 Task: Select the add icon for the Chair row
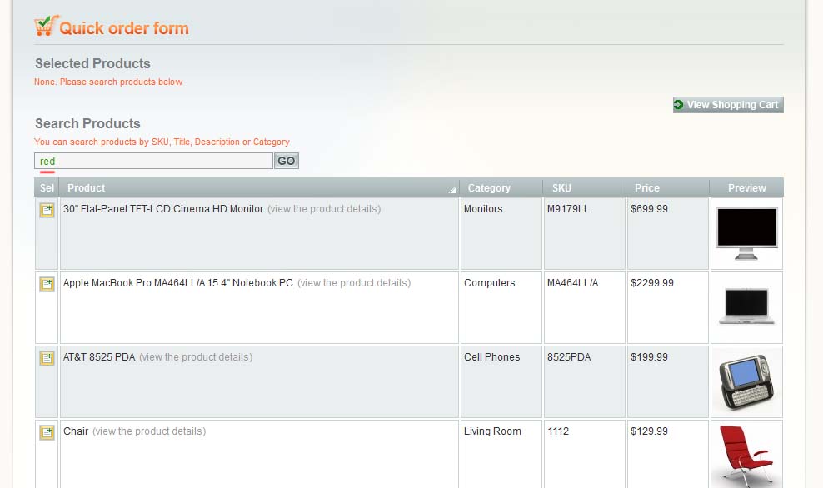pyautogui.click(x=47, y=433)
